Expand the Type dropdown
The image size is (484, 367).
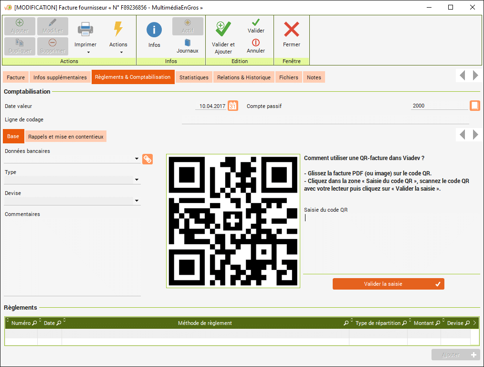pyautogui.click(x=137, y=180)
